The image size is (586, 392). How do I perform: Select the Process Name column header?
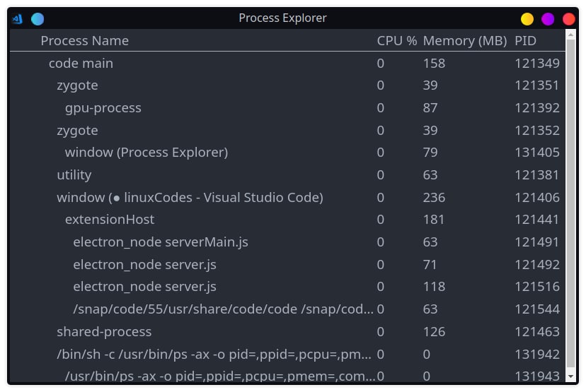[84, 41]
